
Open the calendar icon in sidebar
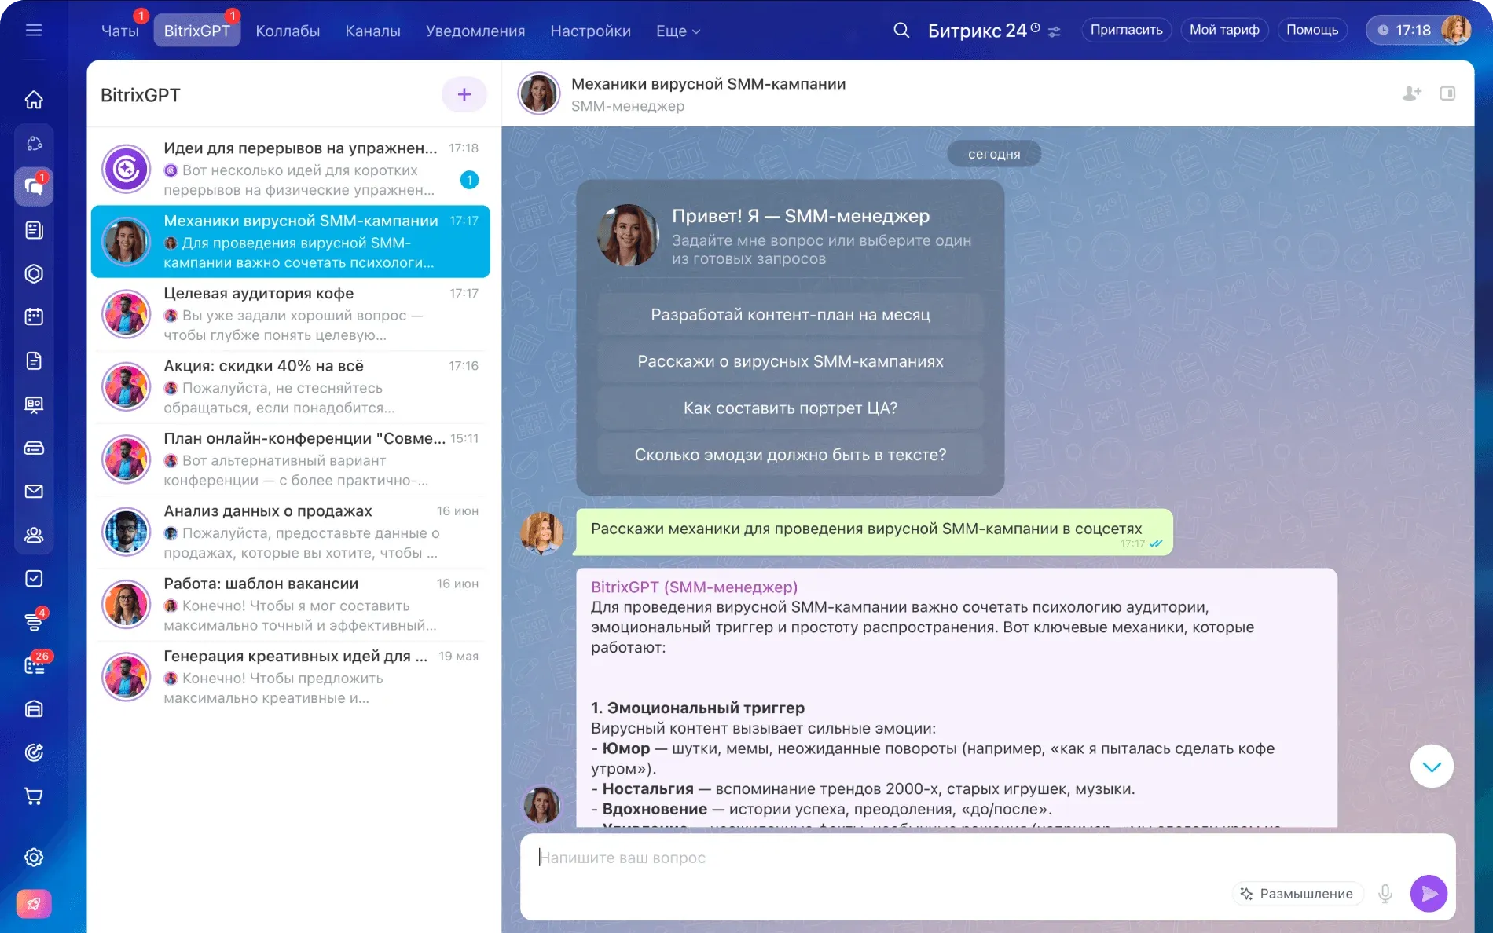coord(34,317)
